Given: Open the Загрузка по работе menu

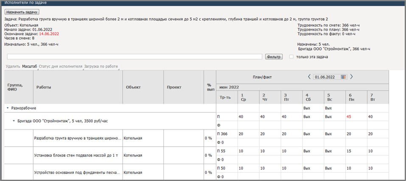Looking at the screenshot, I should pos(101,66).
